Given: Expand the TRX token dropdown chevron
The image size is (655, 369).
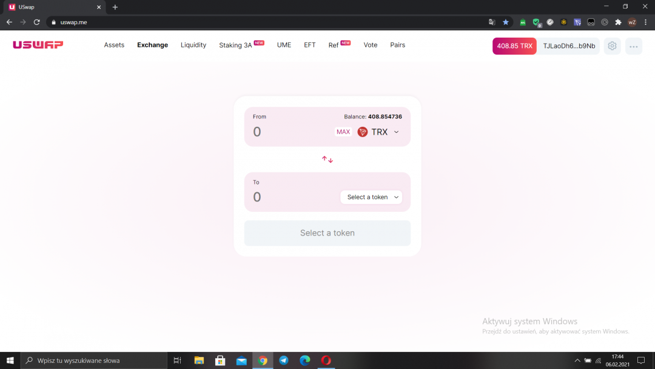Looking at the screenshot, I should pyautogui.click(x=397, y=132).
